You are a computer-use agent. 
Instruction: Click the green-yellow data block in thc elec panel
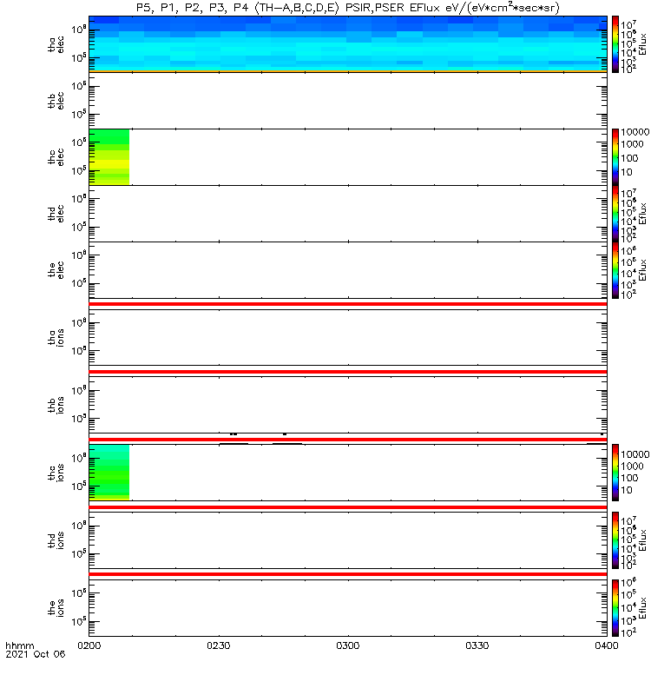pos(109,157)
